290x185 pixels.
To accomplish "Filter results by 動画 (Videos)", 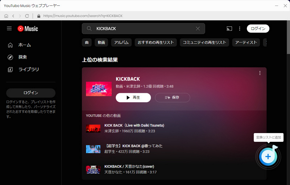I will click(x=101, y=42).
